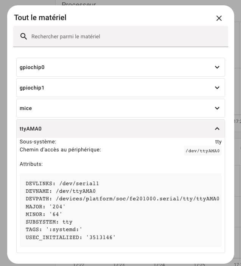Click the Tout le matériel dialog title

(40, 17)
